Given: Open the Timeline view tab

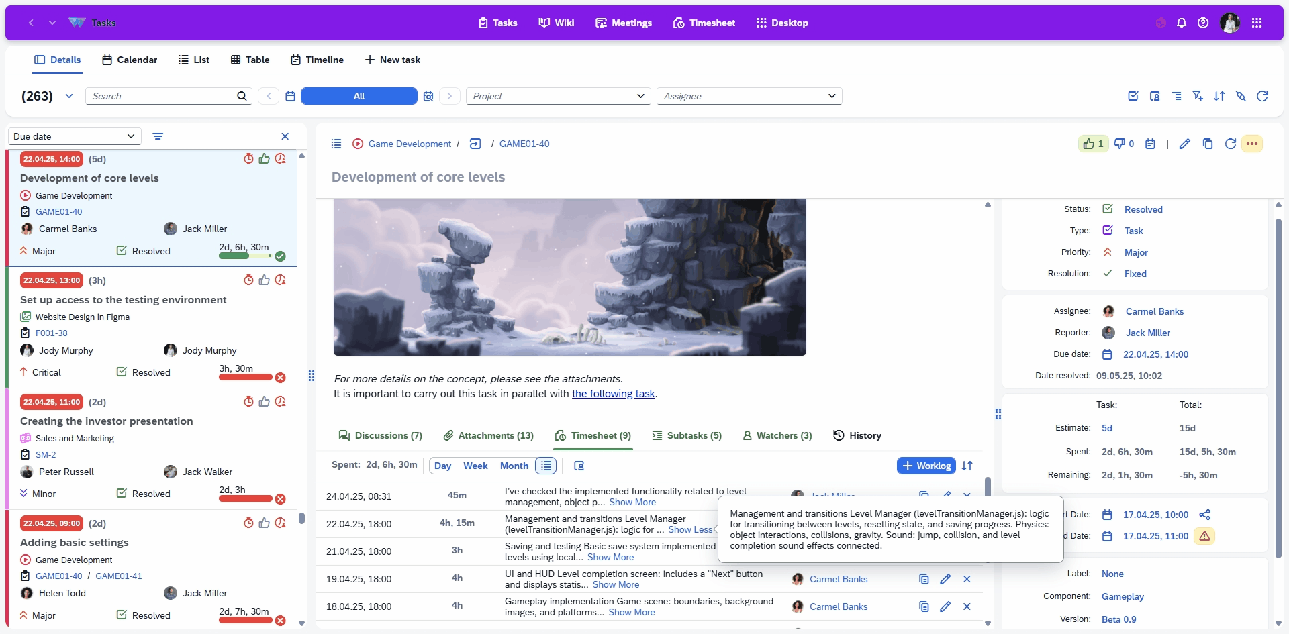Looking at the screenshot, I should pos(317,60).
